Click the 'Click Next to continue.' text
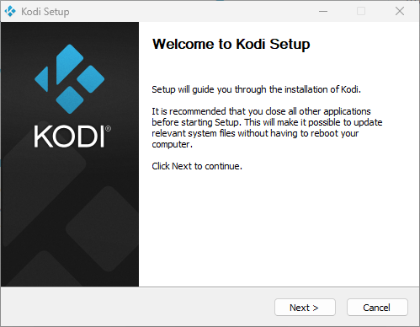The width and height of the screenshot is (420, 327). [197, 166]
